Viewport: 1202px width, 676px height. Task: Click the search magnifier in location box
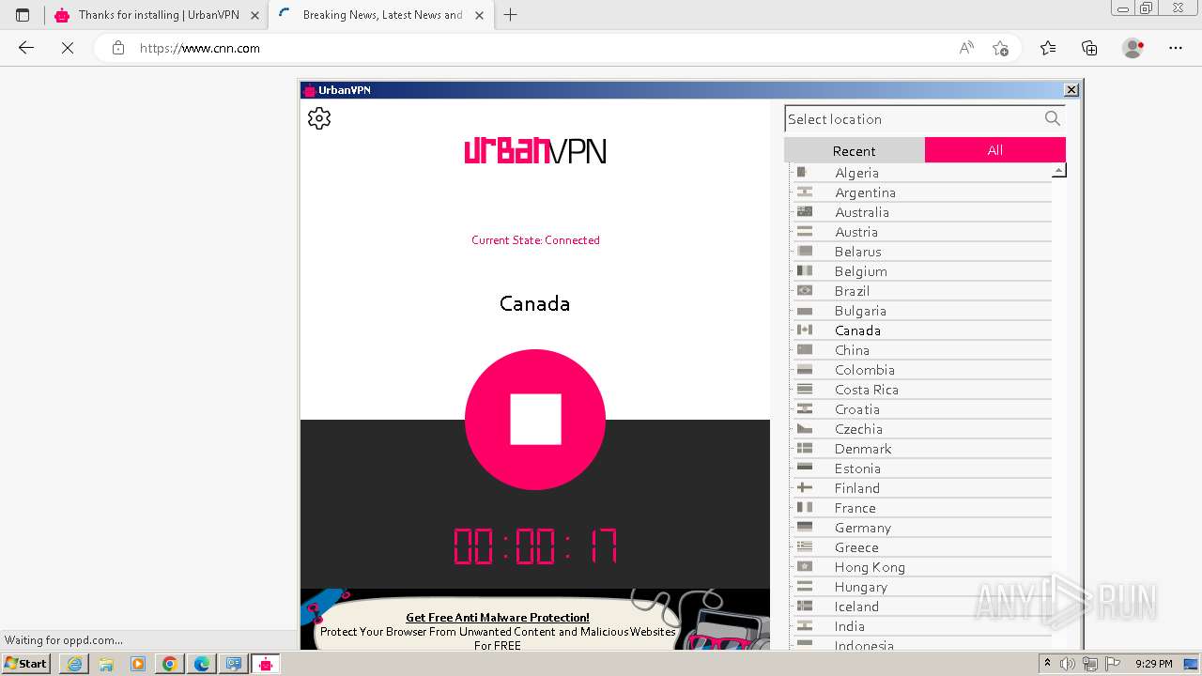[x=1053, y=118]
